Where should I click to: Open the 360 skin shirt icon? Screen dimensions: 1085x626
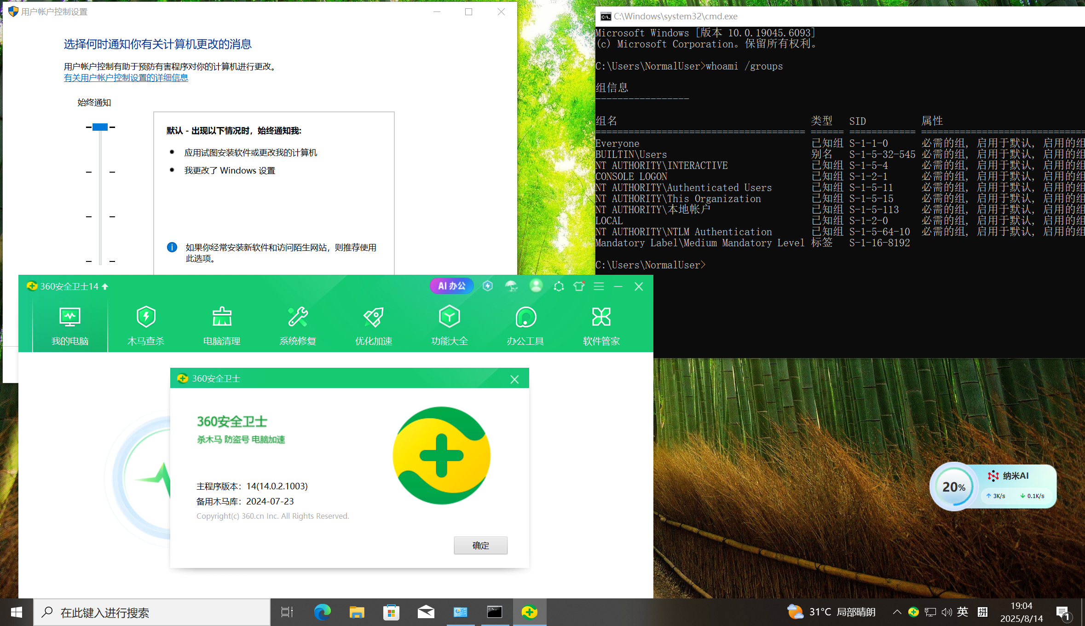coord(579,286)
